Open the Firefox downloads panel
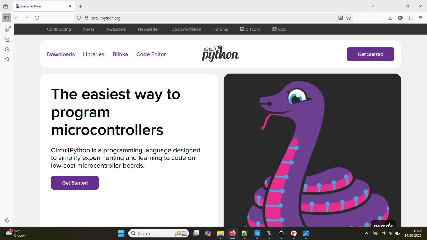Viewport: 427px width, 240px height. click(390, 18)
